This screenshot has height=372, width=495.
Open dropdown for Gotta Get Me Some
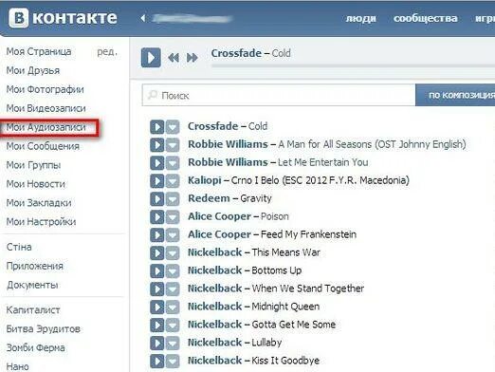173,325
